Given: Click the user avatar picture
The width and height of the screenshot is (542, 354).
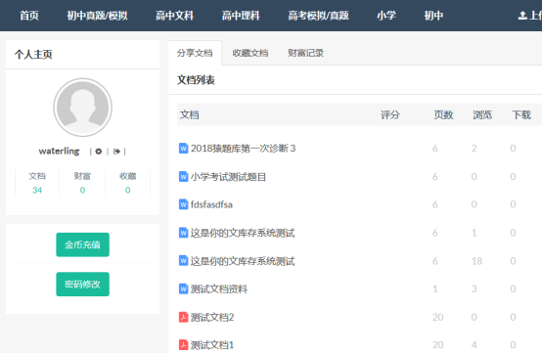Looking at the screenshot, I should pyautogui.click(x=82, y=108).
